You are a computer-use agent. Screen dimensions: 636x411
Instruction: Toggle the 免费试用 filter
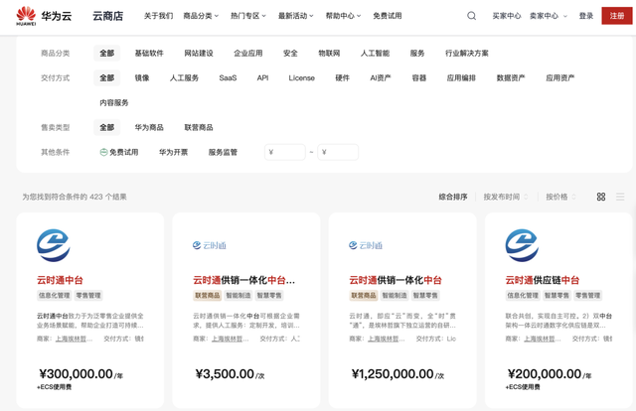click(119, 152)
